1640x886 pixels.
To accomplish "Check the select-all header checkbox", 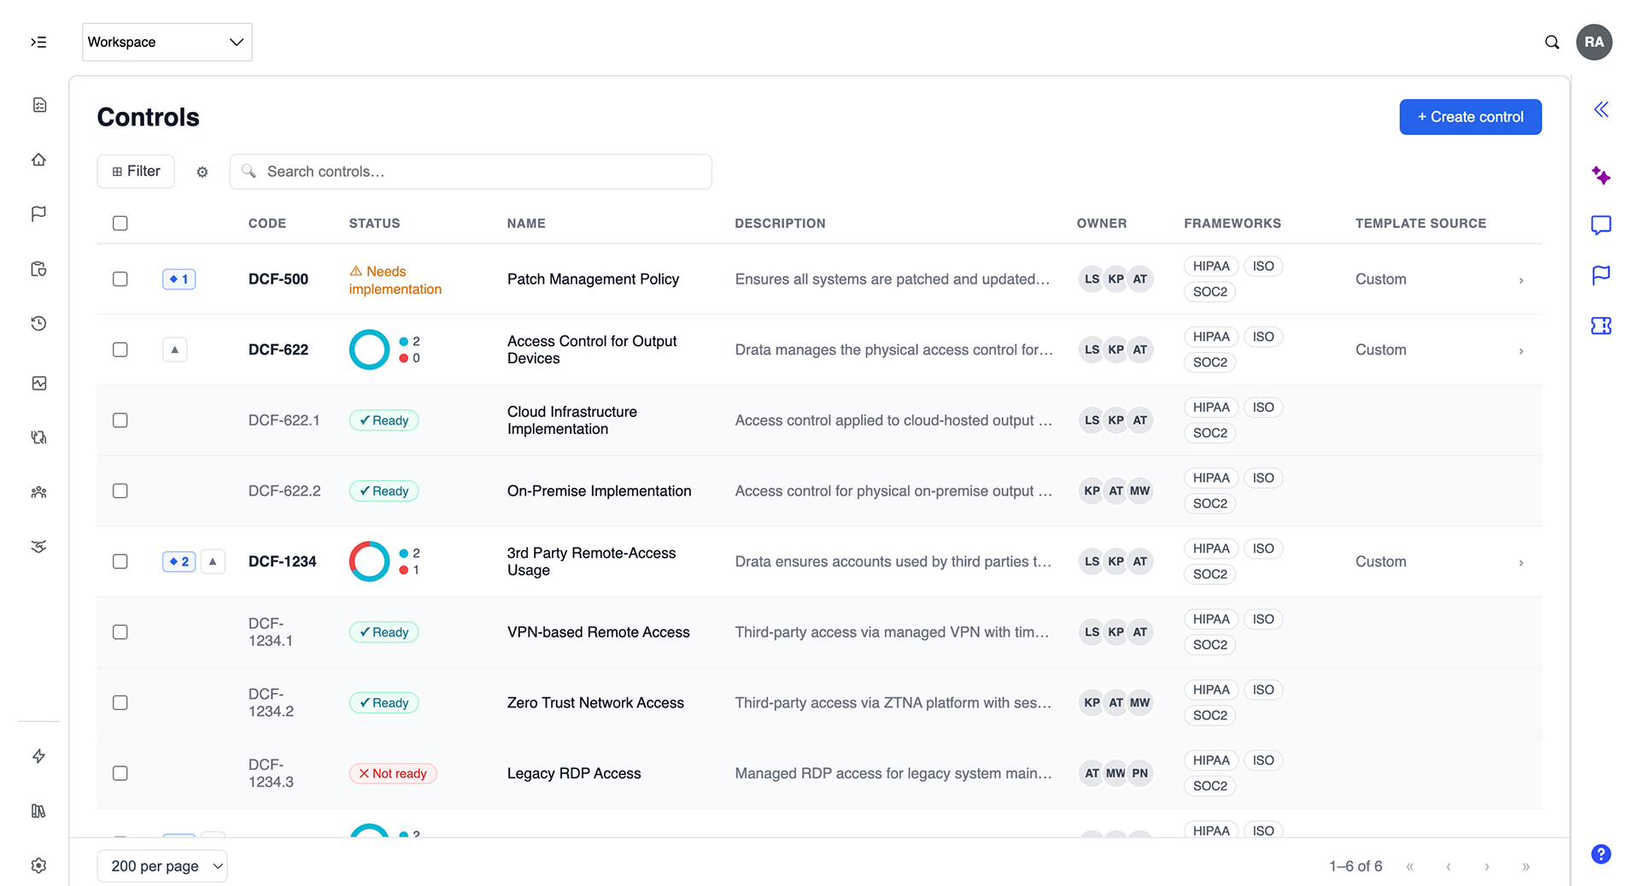I will [120, 223].
